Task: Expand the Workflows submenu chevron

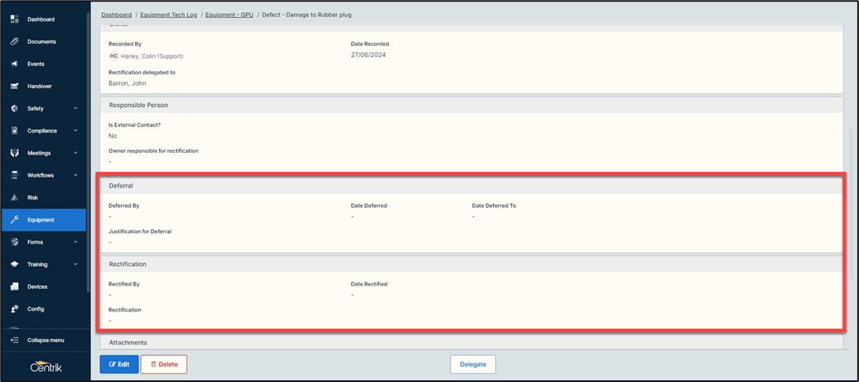Action: coord(75,175)
